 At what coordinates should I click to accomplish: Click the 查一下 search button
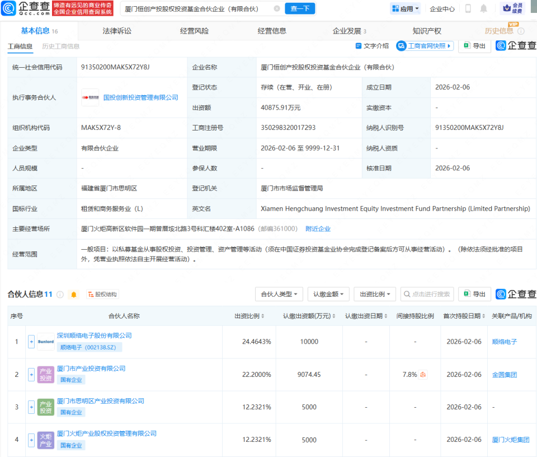(x=300, y=8)
